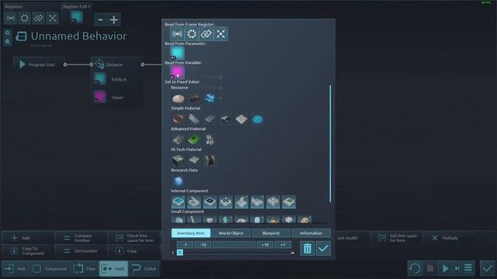The width and height of the screenshot is (497, 279).
Task: Click the Unnamed Behavior title
Action: point(78,36)
